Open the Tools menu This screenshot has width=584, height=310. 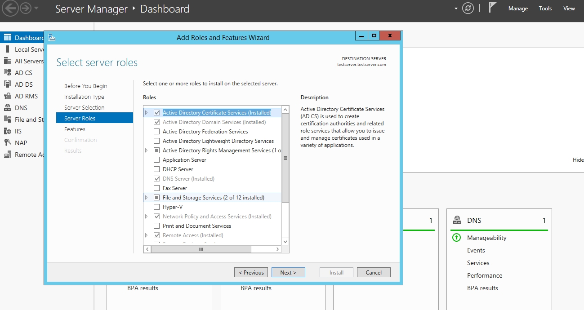(545, 9)
